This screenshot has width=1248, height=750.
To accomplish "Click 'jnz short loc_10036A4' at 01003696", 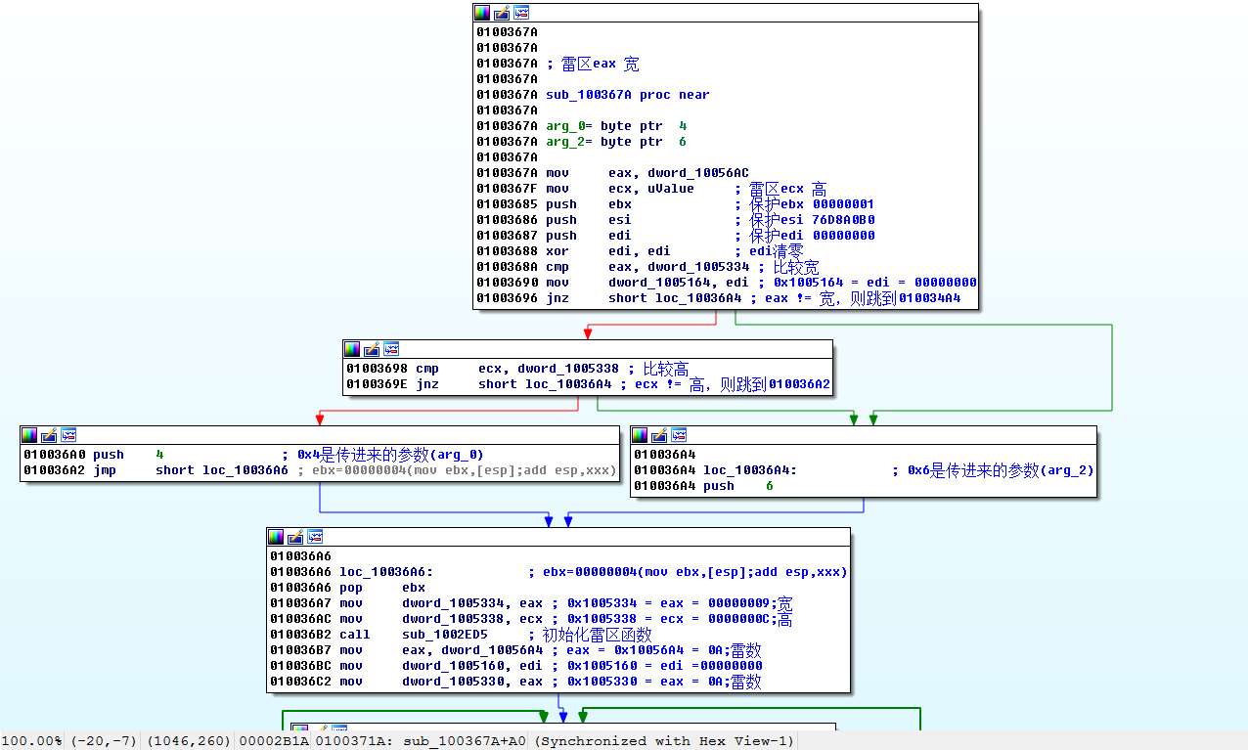I will (x=644, y=298).
